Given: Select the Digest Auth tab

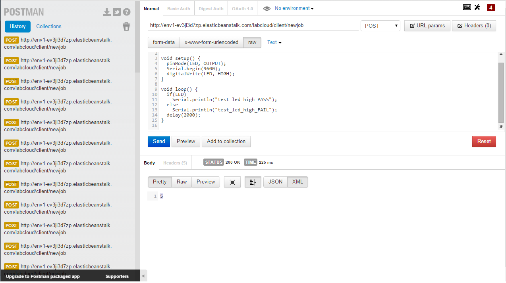Looking at the screenshot, I should [x=211, y=8].
